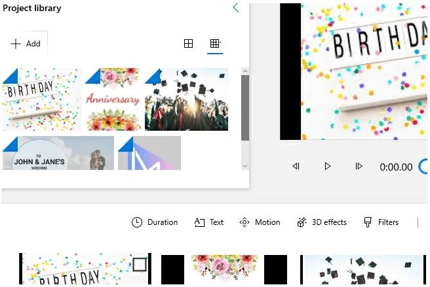
Task: Play the video preview
Action: [x=327, y=166]
